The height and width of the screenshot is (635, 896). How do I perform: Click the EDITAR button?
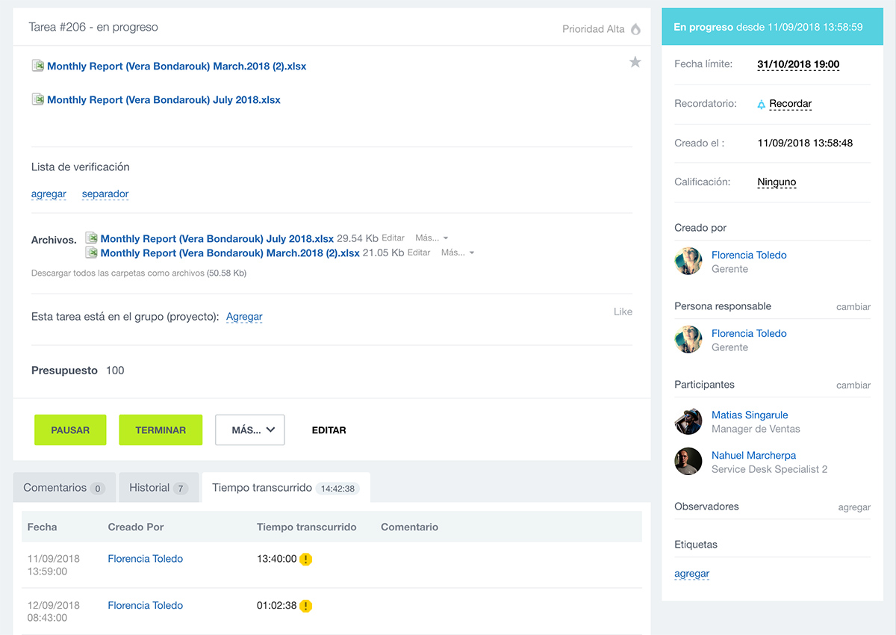point(329,430)
